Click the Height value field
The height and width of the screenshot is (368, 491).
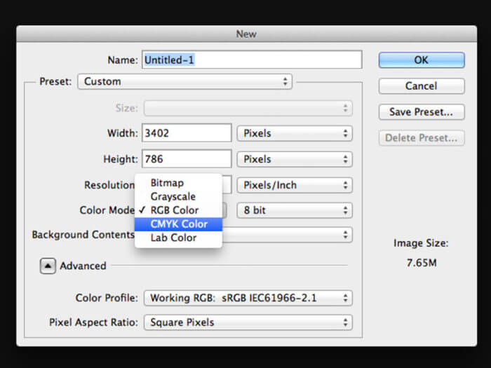(187, 159)
